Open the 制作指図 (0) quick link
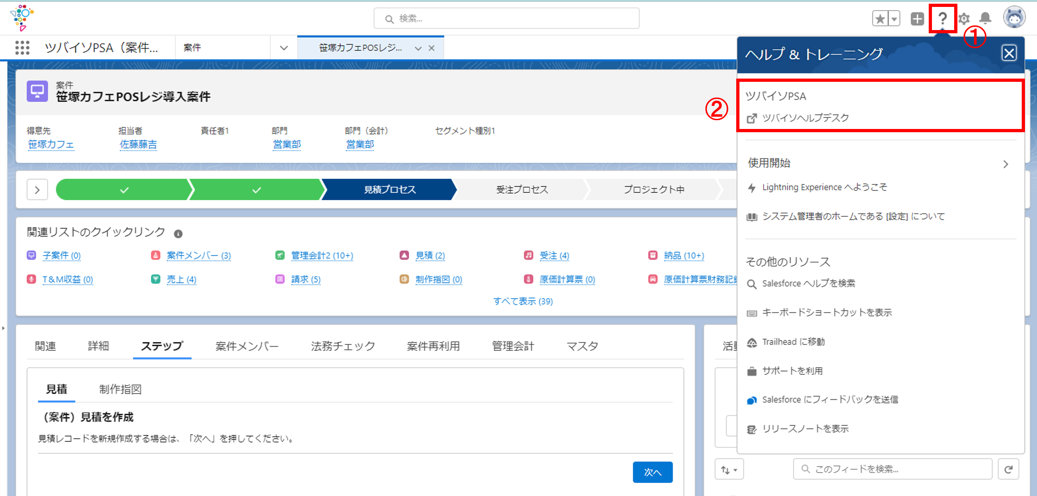Image resolution: width=1037 pixels, height=496 pixels. (439, 279)
